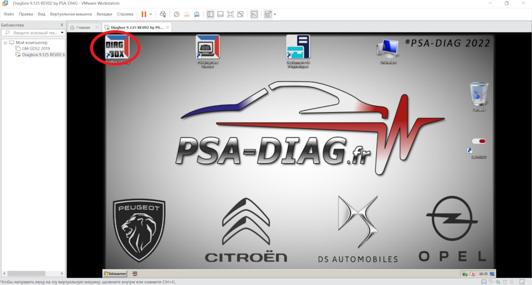
Task: Click the hard disk device status icon
Action: point(484,282)
